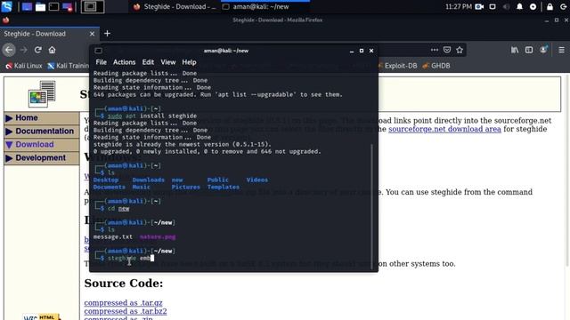Open the screen recorder tray icon

point(479,6)
